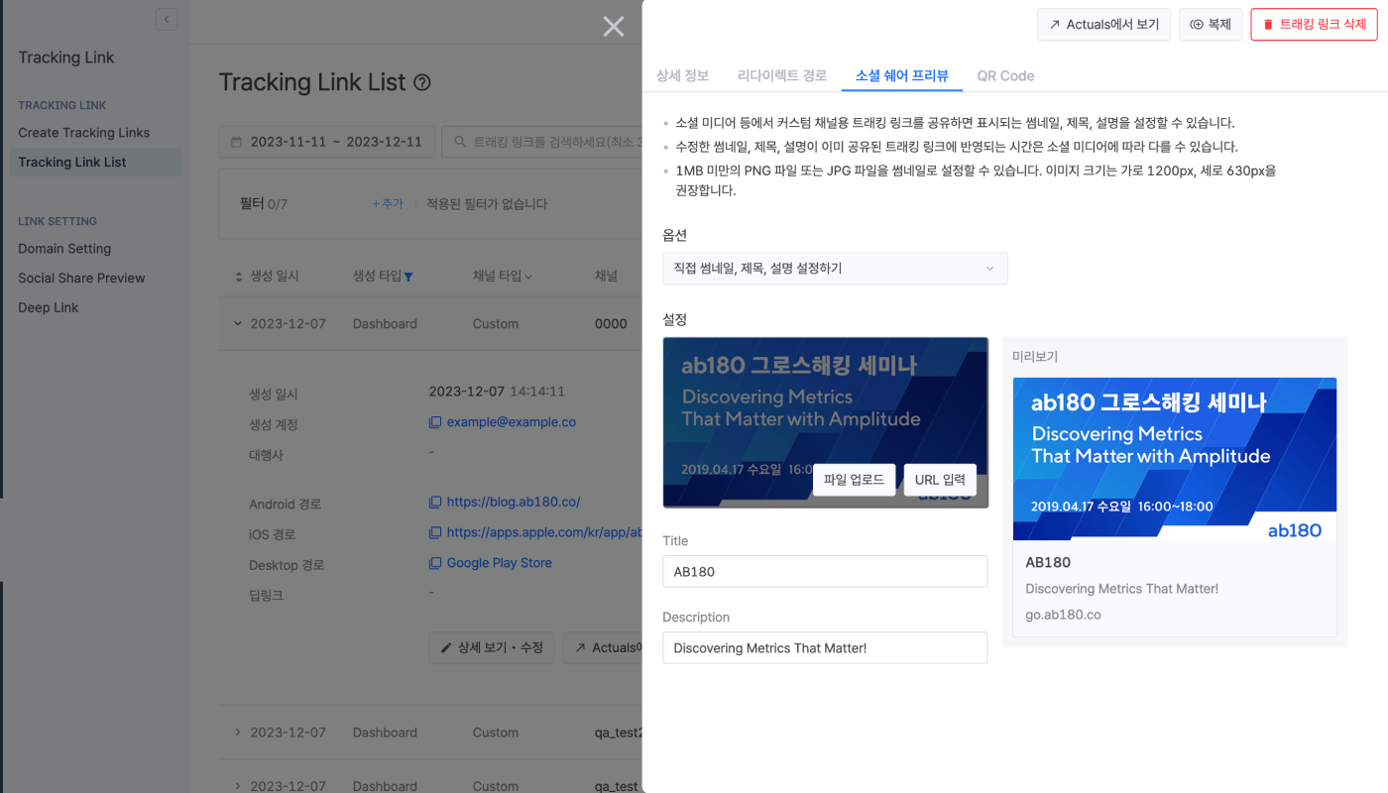The image size is (1388, 793).
Task: Click the uploaded thumbnail image under 설정
Action: (825, 422)
